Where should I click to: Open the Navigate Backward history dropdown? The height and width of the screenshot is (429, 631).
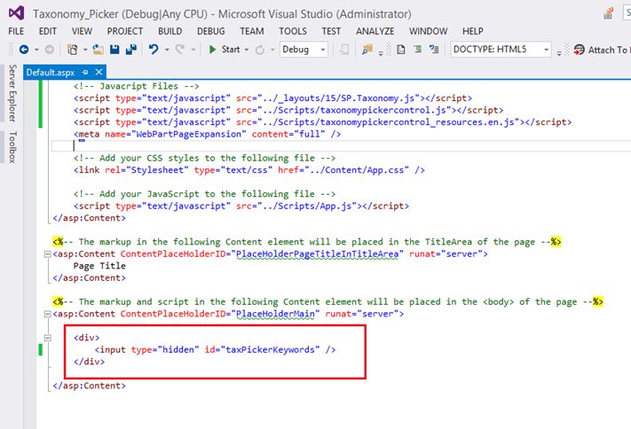click(x=36, y=50)
